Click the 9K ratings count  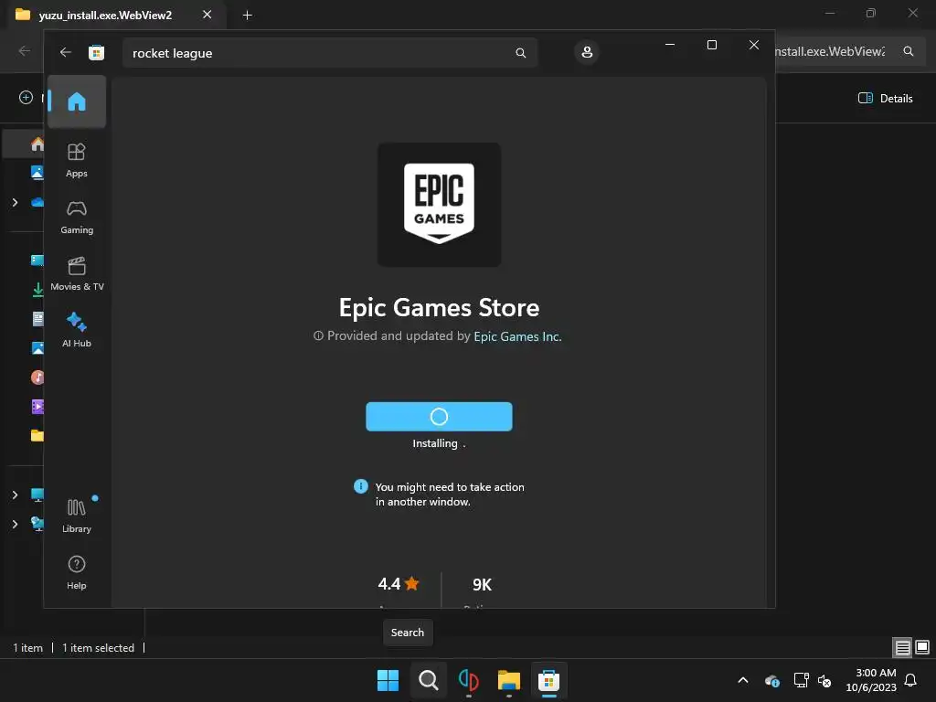coord(482,584)
